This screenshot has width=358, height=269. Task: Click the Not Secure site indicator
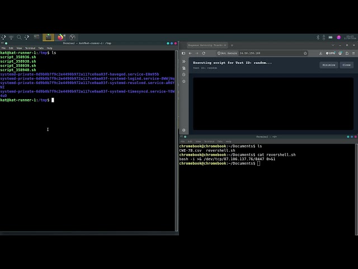click(x=227, y=53)
